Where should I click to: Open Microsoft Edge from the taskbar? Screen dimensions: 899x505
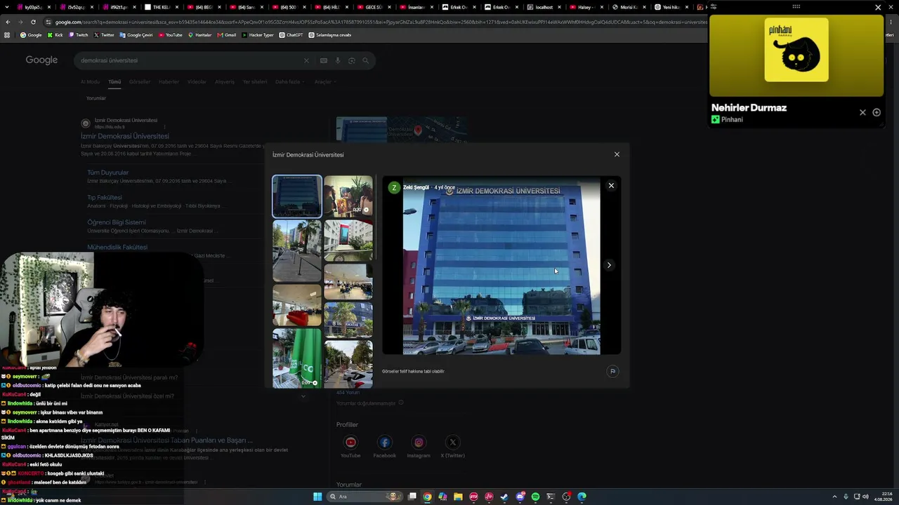click(x=582, y=497)
